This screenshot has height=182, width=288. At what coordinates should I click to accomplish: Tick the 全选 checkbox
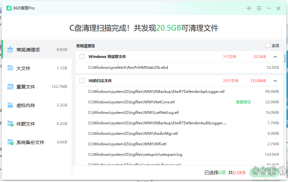point(268,45)
